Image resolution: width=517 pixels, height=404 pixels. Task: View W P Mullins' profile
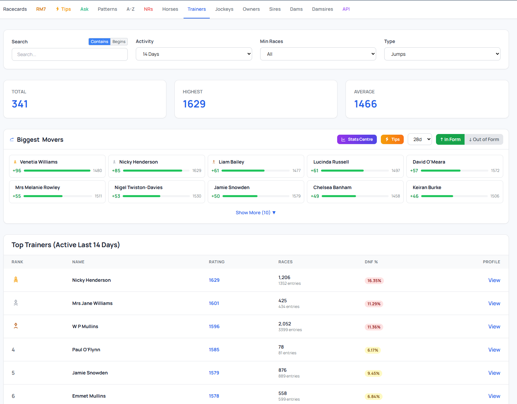pos(494,326)
